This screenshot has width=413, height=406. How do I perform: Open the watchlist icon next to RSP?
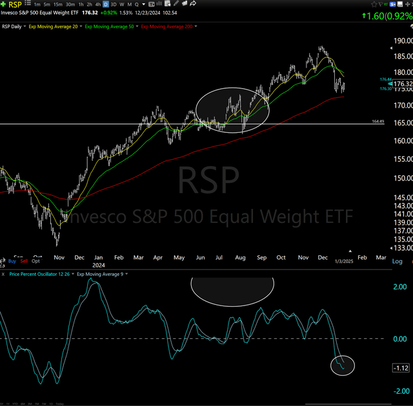(x=28, y=4)
